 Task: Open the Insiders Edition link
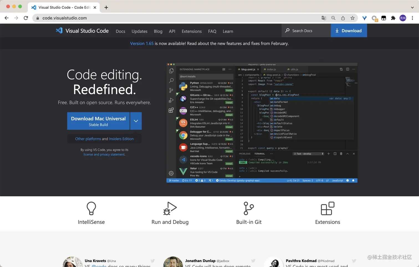coord(121,139)
